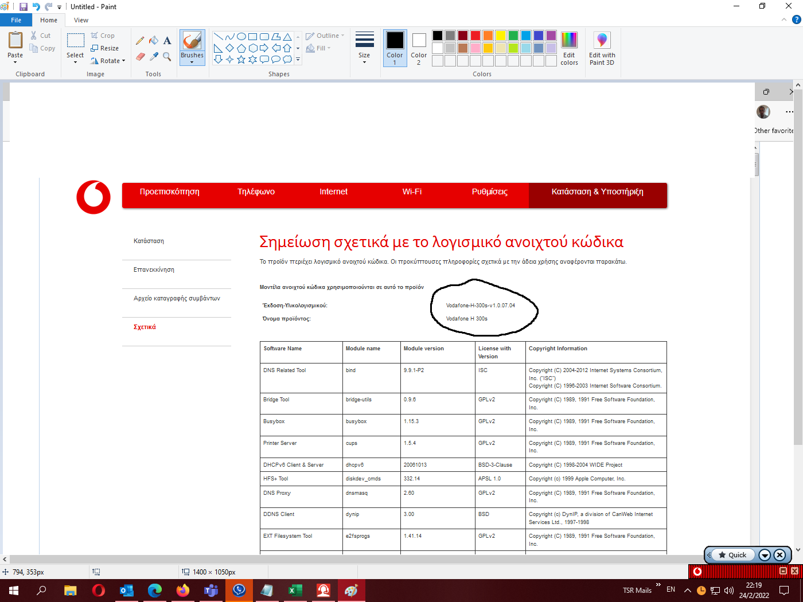
Task: Open Paint Help
Action: click(796, 19)
